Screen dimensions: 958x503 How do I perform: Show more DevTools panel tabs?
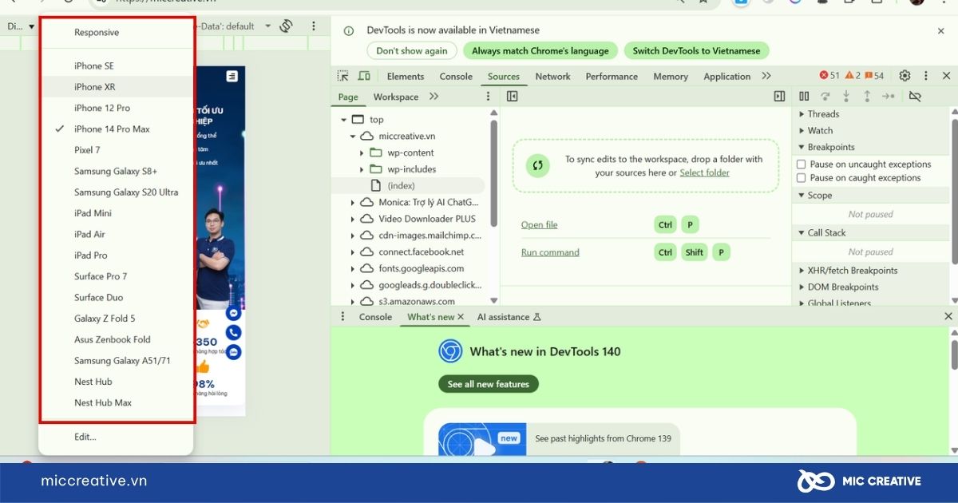pyautogui.click(x=766, y=77)
